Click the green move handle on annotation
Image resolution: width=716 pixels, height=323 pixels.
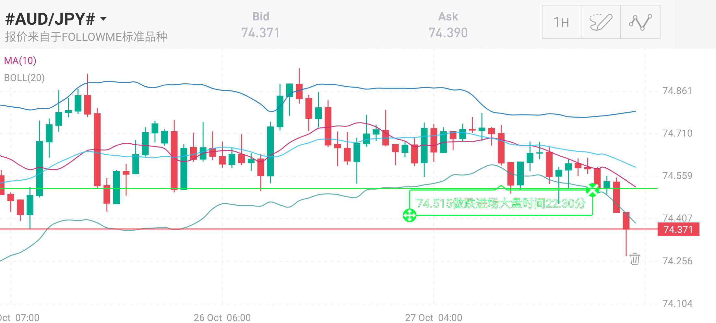(x=410, y=215)
